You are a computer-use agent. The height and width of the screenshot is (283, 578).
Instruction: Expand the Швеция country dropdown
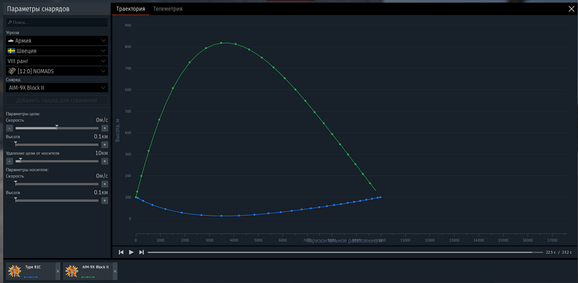(57, 51)
